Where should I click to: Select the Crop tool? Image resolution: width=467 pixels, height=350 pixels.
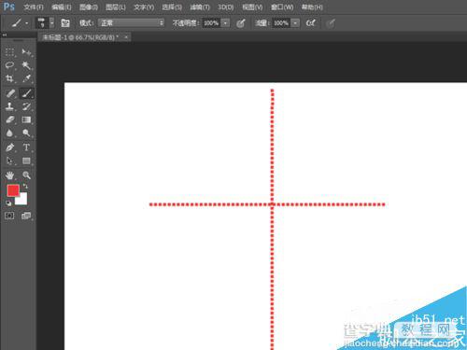coord(9,78)
